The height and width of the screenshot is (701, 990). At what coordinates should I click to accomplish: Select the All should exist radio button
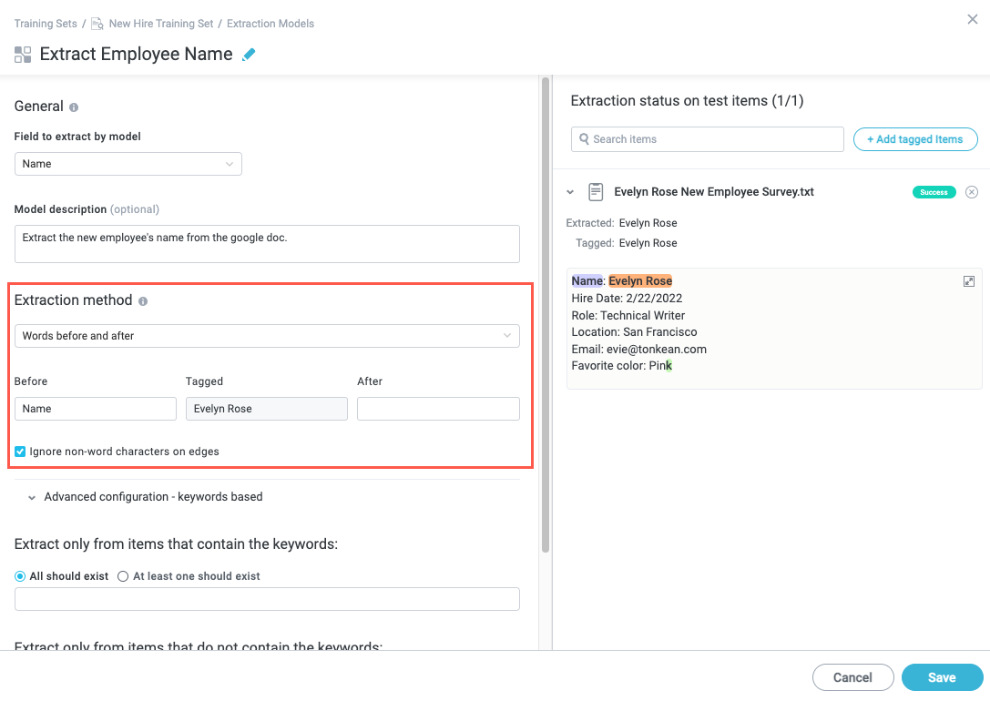tap(19, 575)
